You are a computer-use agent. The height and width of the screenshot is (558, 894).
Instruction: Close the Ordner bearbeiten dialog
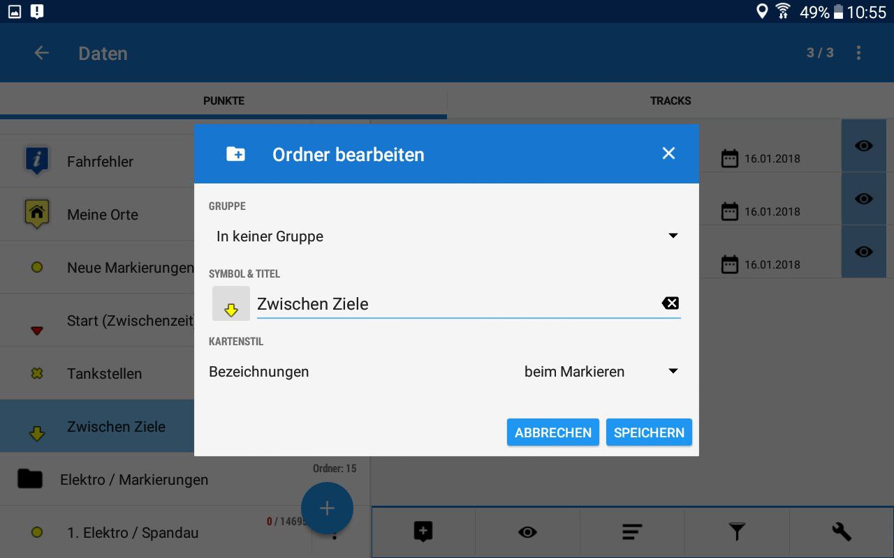[x=668, y=153]
